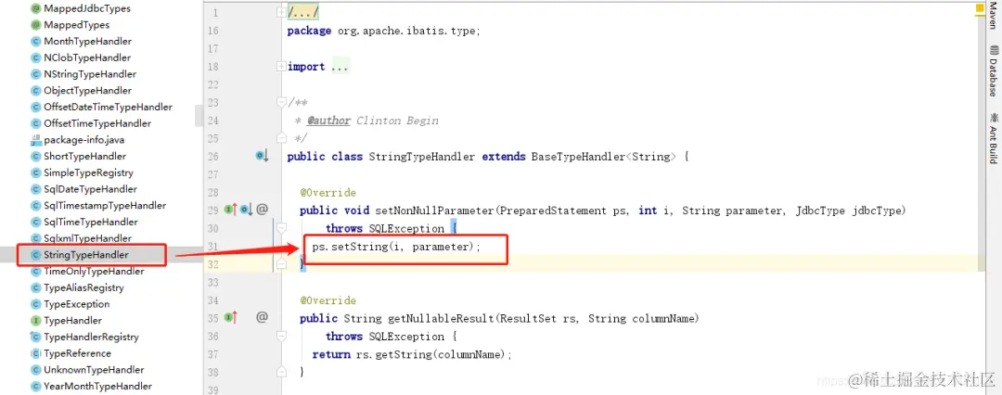This screenshot has width=1002, height=395.
Task: Select SqlTimeTypeHandler in the project tree
Action: 91,223
